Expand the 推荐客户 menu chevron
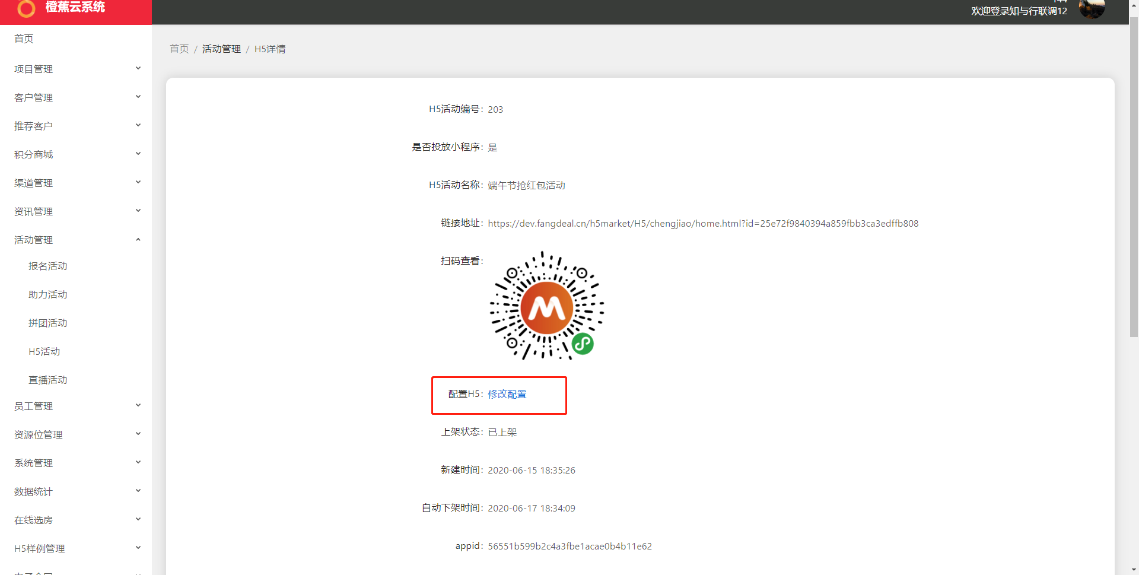Viewport: 1139px width, 575px height. (138, 125)
